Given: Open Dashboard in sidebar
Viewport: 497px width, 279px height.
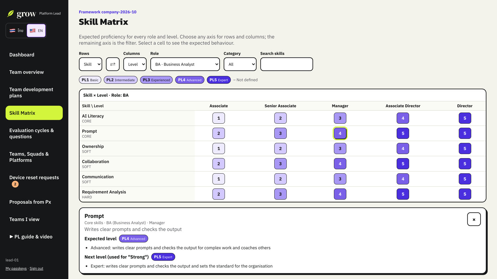Looking at the screenshot, I should coord(34,55).
